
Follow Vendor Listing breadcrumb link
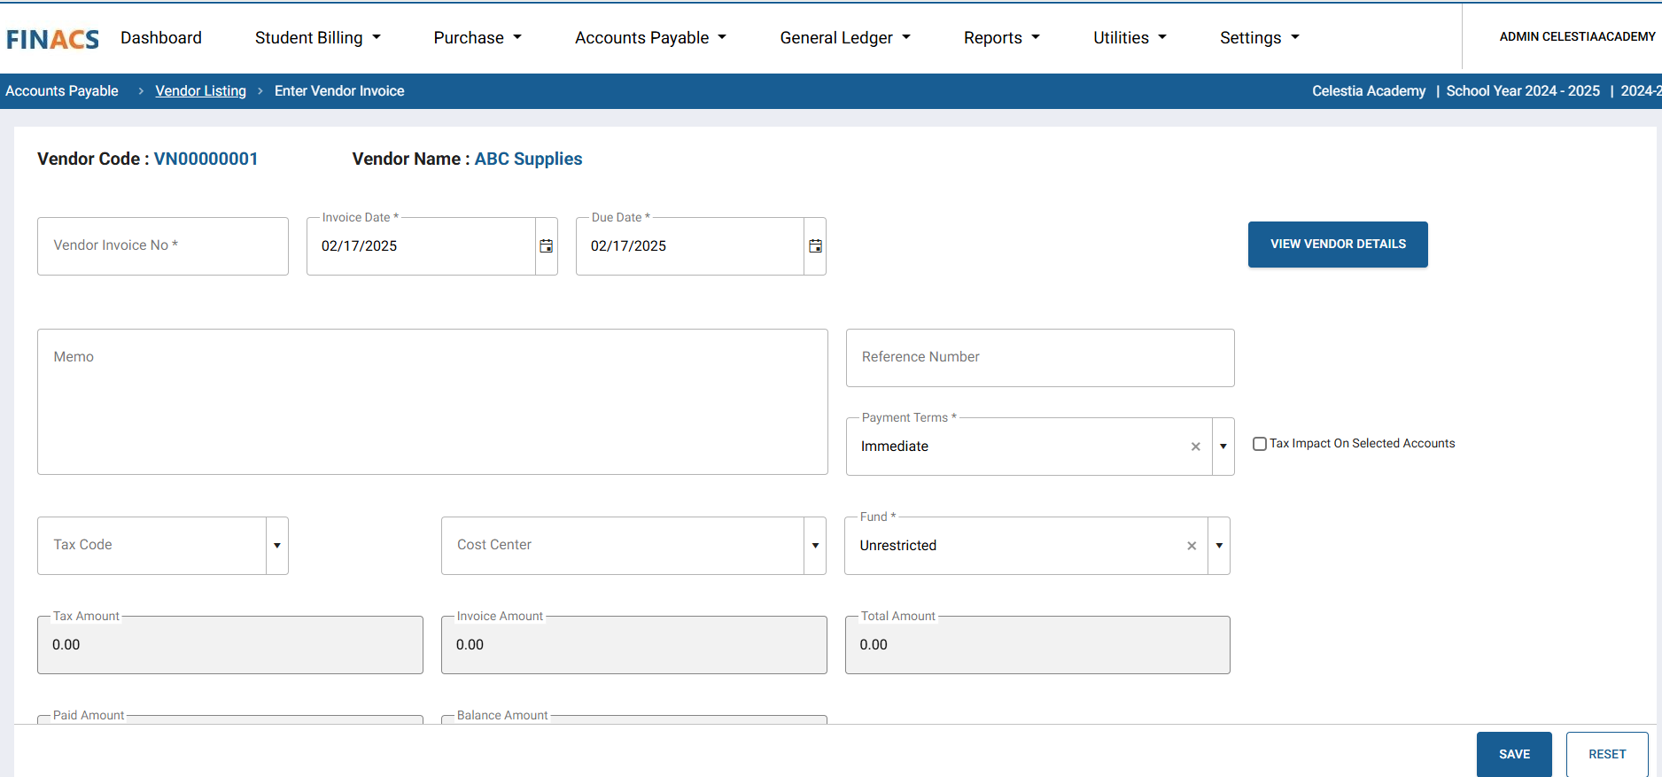[x=200, y=91]
